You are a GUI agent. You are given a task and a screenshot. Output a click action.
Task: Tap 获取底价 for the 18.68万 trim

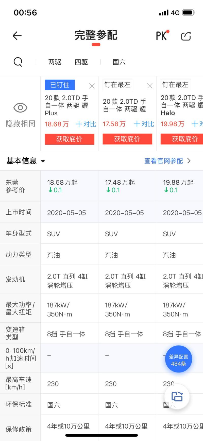(x=70, y=139)
